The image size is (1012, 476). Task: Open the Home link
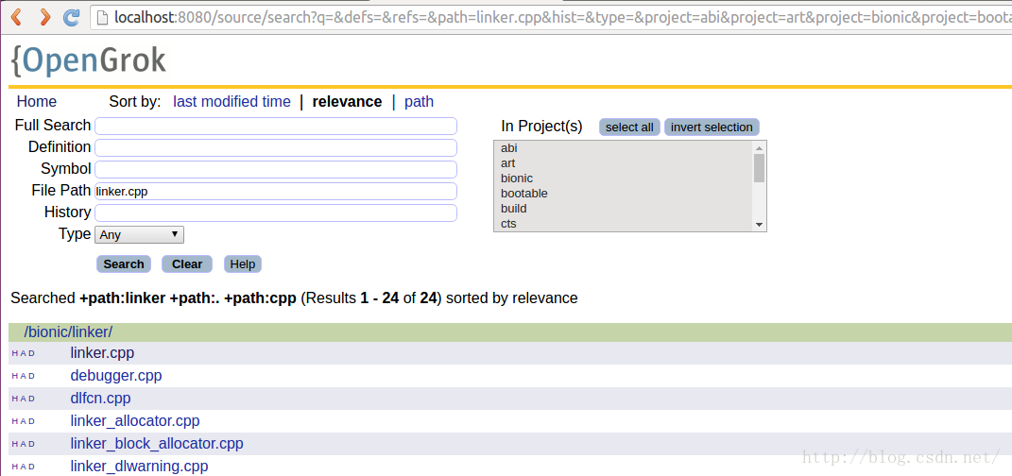[x=37, y=102]
